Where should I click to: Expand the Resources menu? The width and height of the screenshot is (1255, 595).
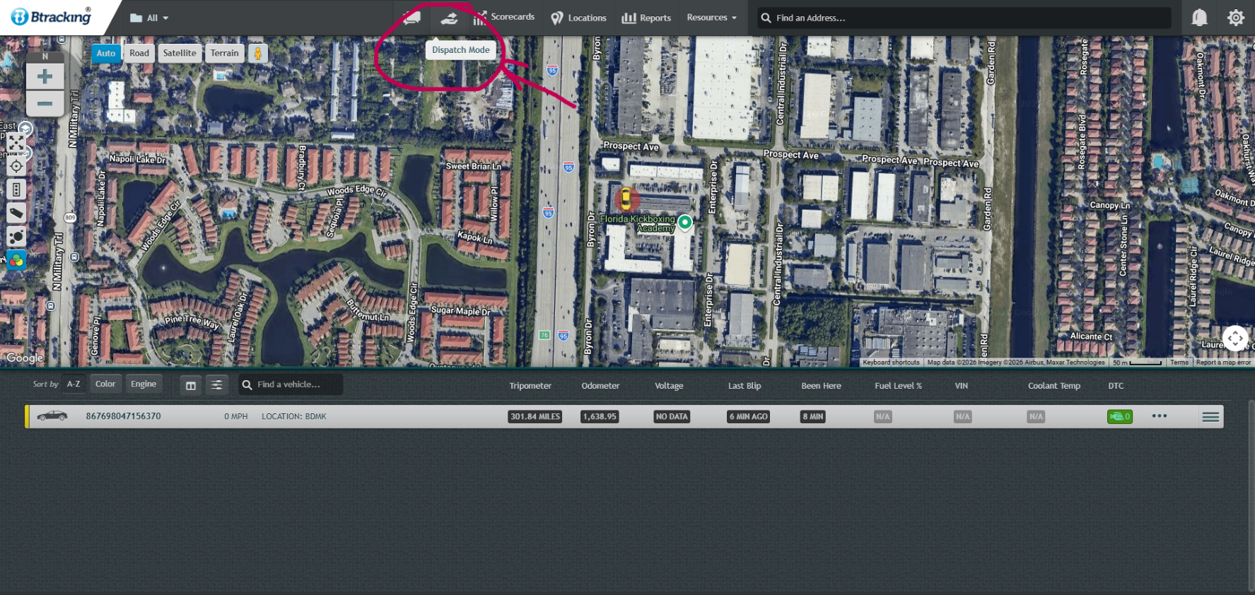(x=711, y=18)
